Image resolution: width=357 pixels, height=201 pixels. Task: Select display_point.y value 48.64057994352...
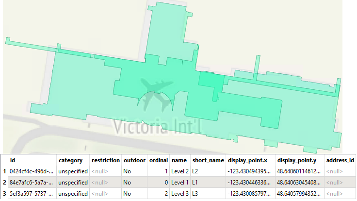click(300, 194)
